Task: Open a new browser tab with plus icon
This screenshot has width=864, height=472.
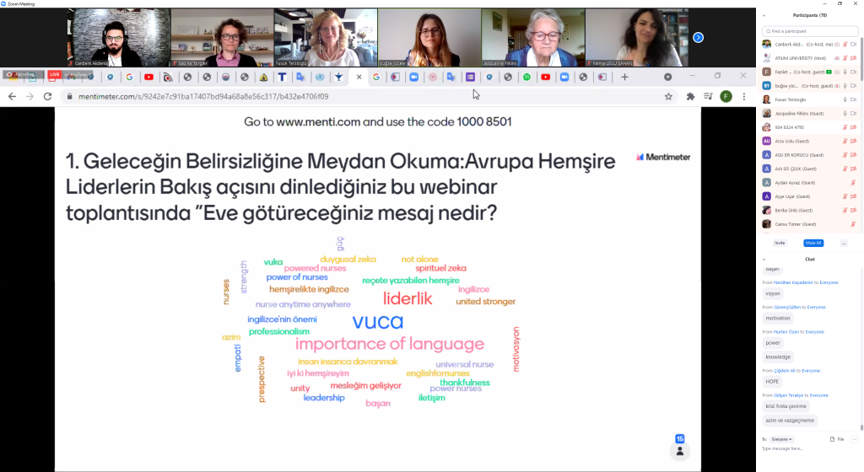Action: point(624,77)
